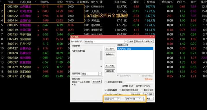Open the end date 2025-06-15 picker

pyautogui.click(x=140, y=99)
